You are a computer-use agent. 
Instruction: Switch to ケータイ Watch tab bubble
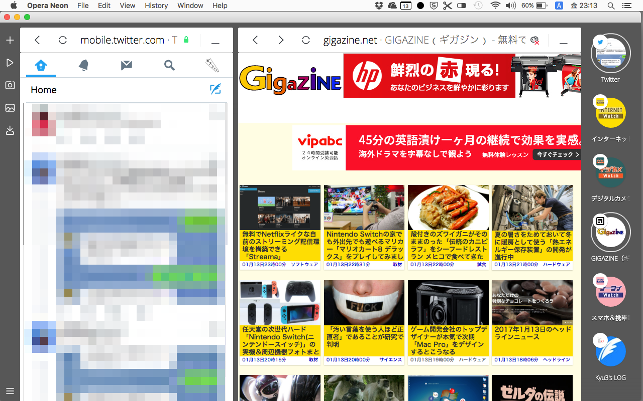tap(610, 291)
